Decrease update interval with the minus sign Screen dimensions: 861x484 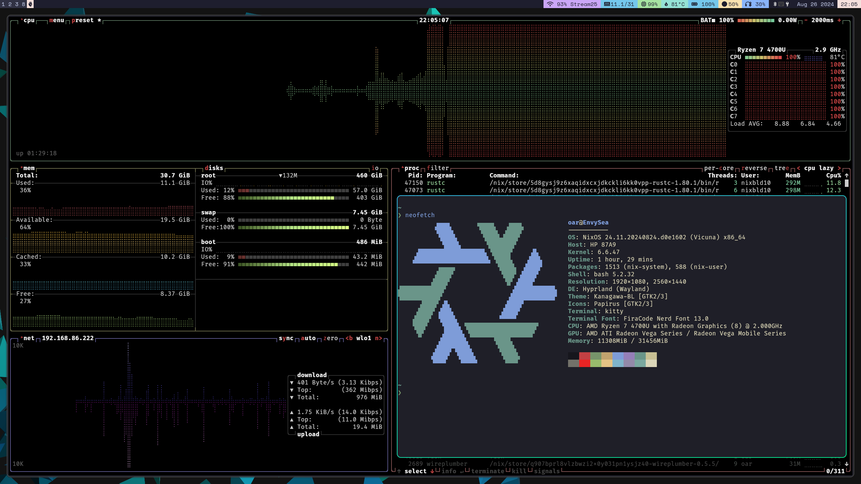(x=806, y=20)
